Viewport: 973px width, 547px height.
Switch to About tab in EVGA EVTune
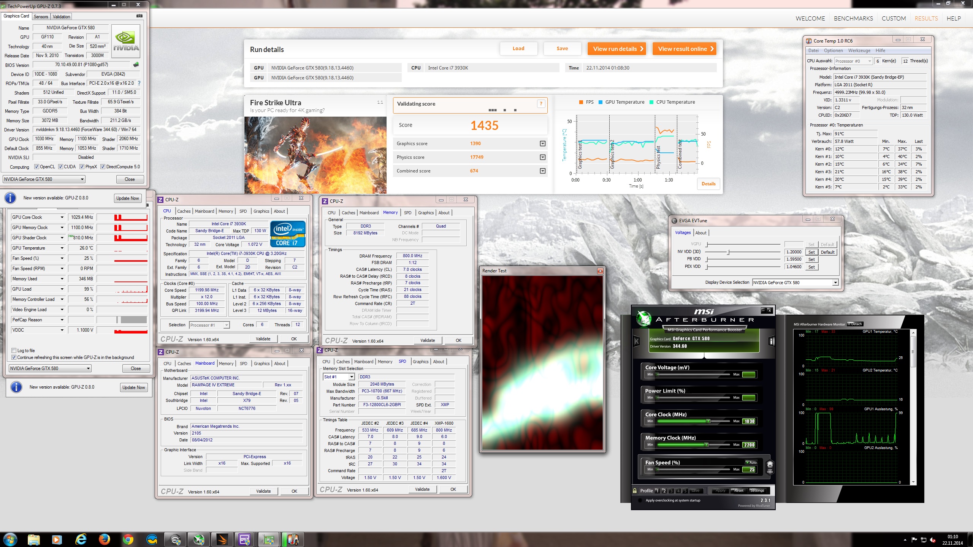pos(701,233)
